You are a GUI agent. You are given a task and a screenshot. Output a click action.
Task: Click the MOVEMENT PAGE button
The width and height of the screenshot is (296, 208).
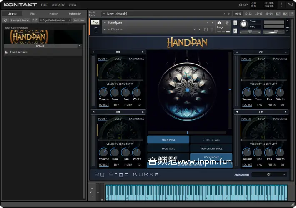[x=211, y=149]
